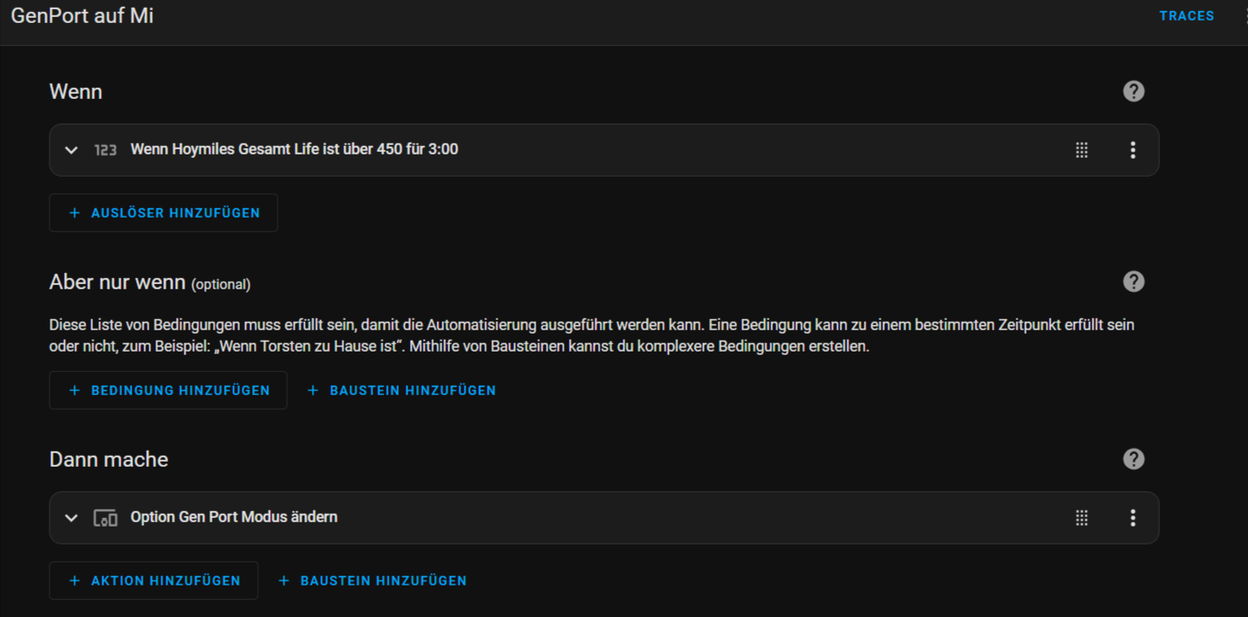Click trigger title Wenn Hoymiles Gesamt Life
Viewport: 1248px width, 617px height.
pos(294,149)
